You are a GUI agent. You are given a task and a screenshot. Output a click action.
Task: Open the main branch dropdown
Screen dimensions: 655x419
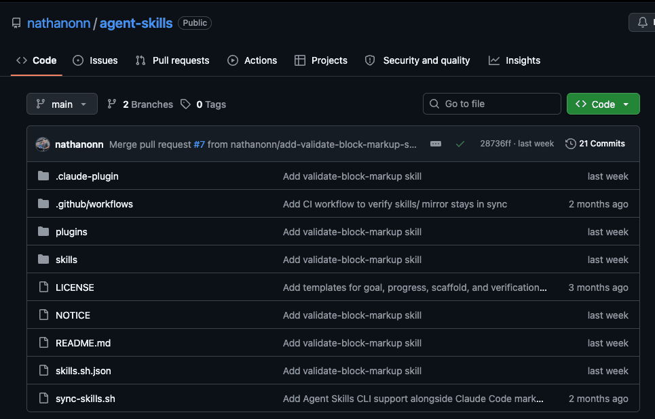(x=62, y=104)
